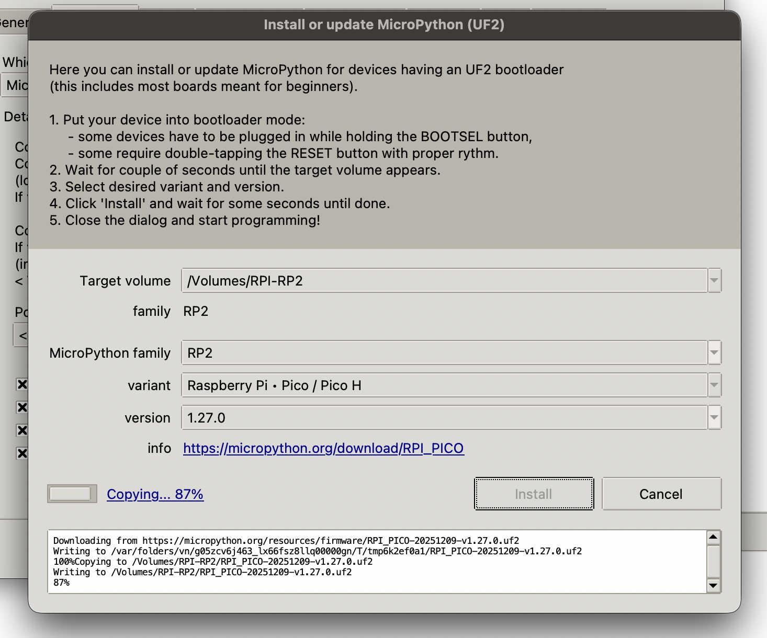Image resolution: width=767 pixels, height=638 pixels.
Task: Click the copy progress bar
Action: [72, 494]
